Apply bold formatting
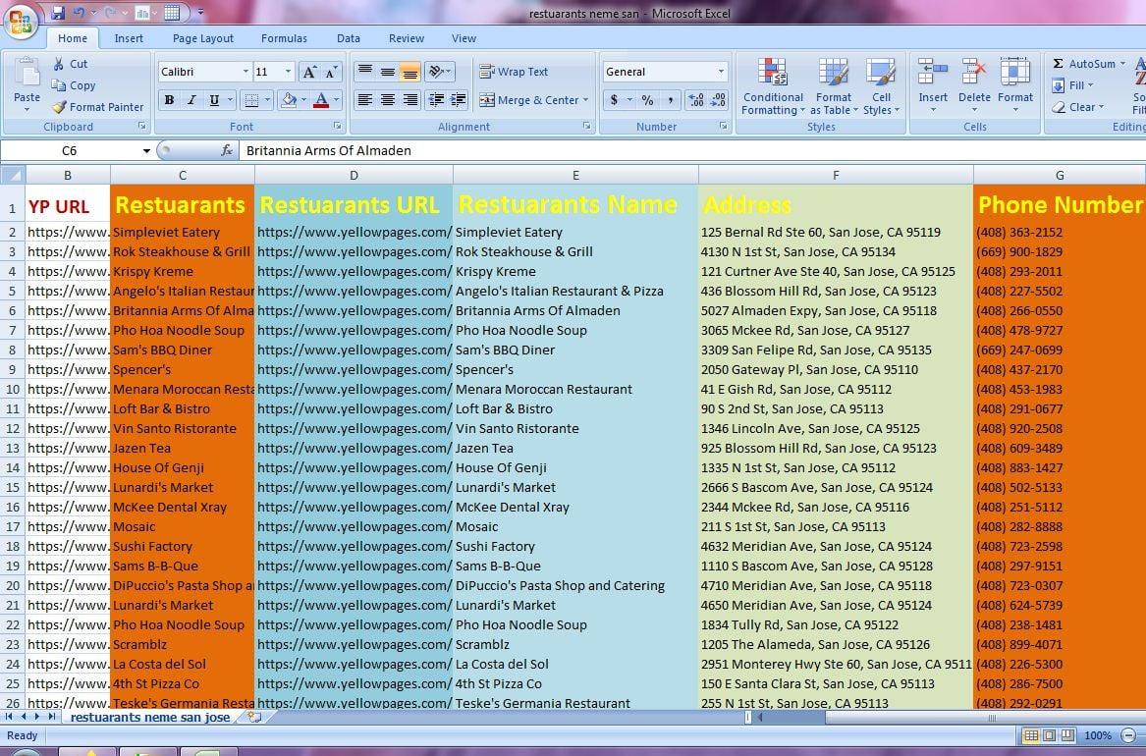This screenshot has height=756, width=1146. tap(168, 100)
